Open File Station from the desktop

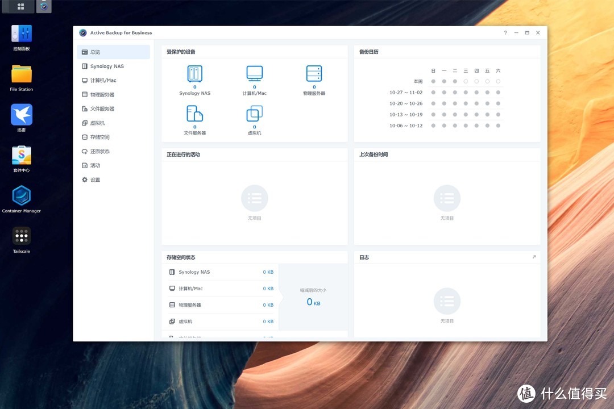(22, 74)
